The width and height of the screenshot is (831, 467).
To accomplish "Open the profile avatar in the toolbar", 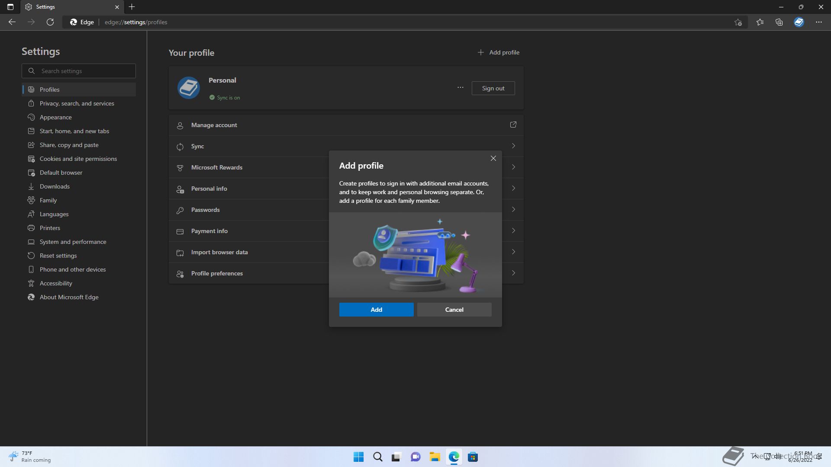I will (x=799, y=22).
